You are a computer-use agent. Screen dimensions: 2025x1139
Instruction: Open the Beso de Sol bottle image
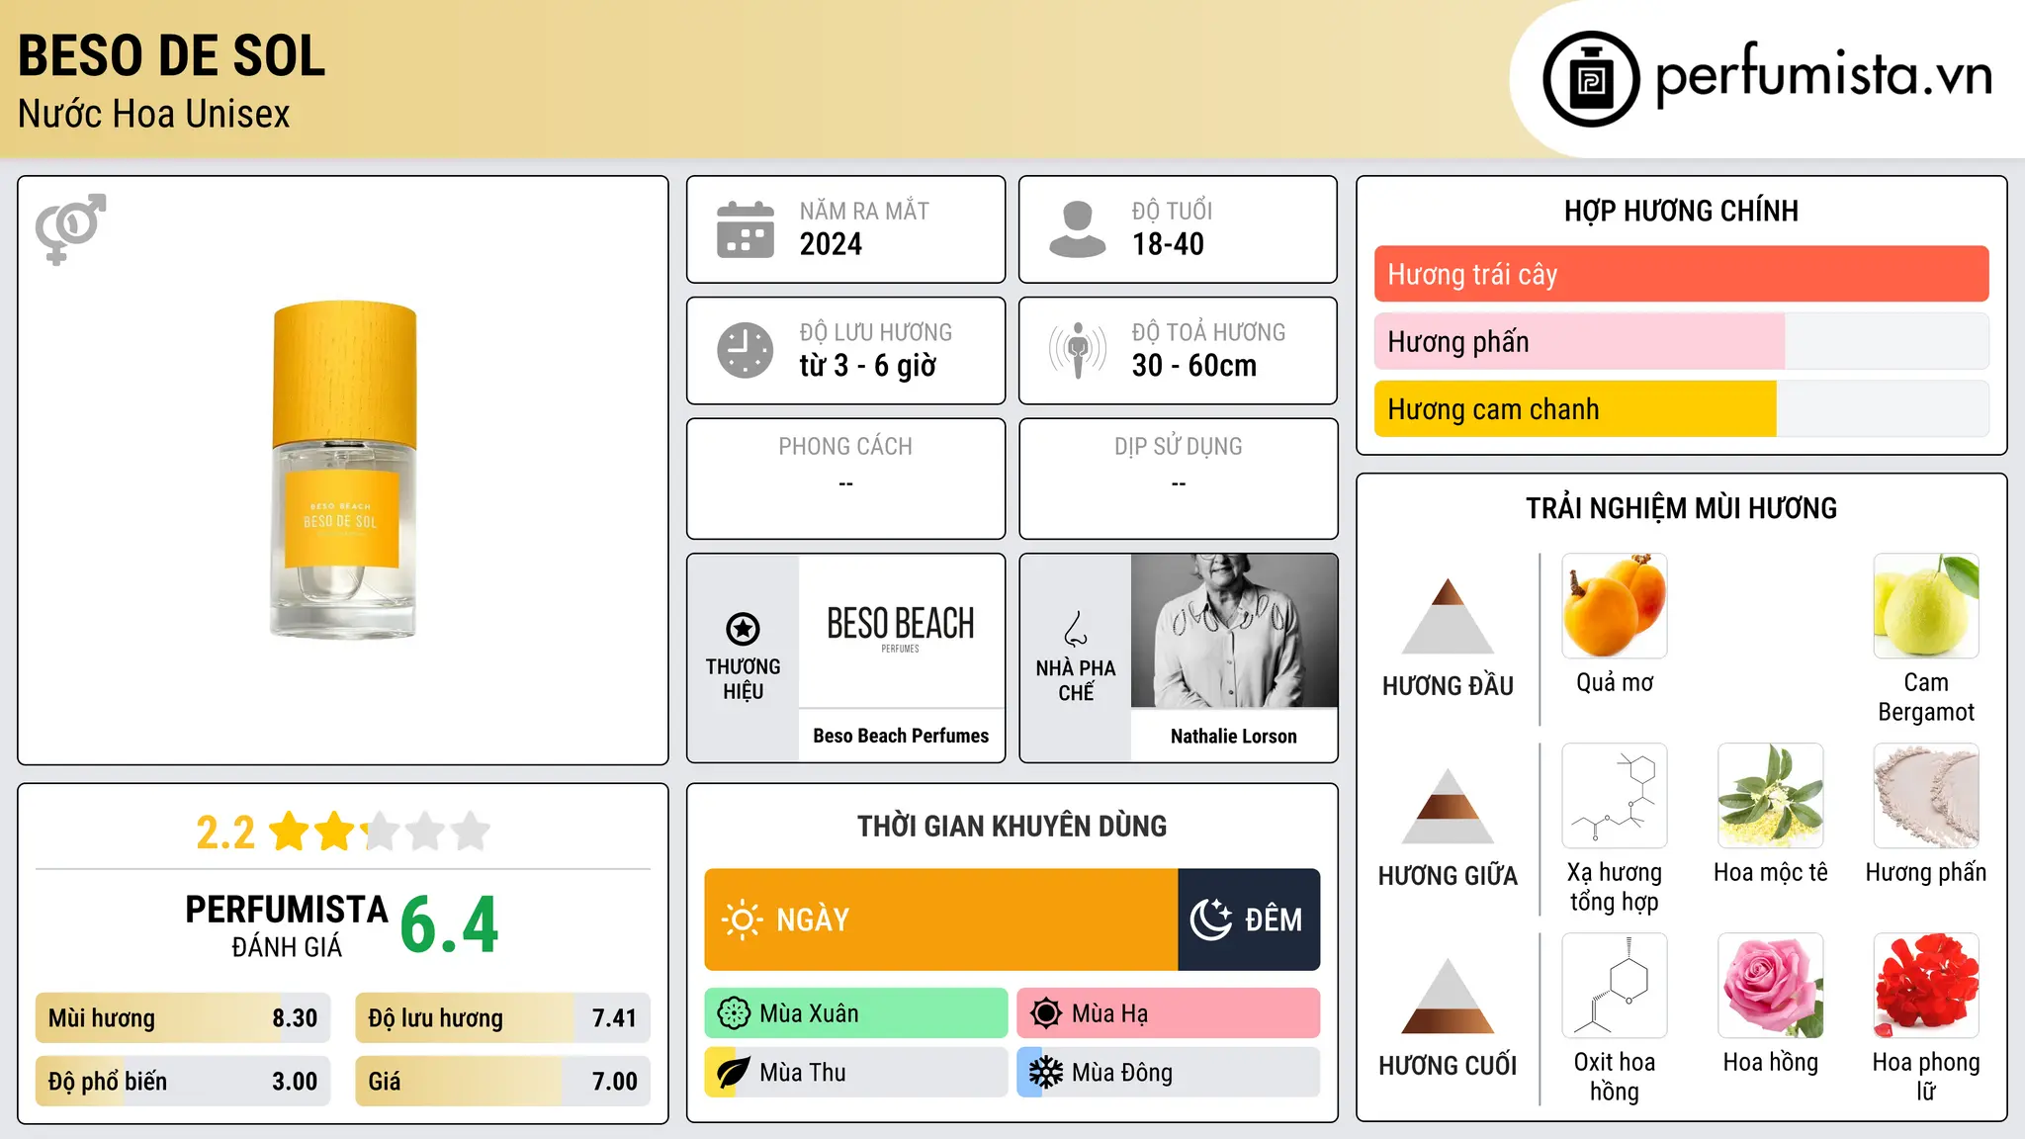pyautogui.click(x=343, y=470)
